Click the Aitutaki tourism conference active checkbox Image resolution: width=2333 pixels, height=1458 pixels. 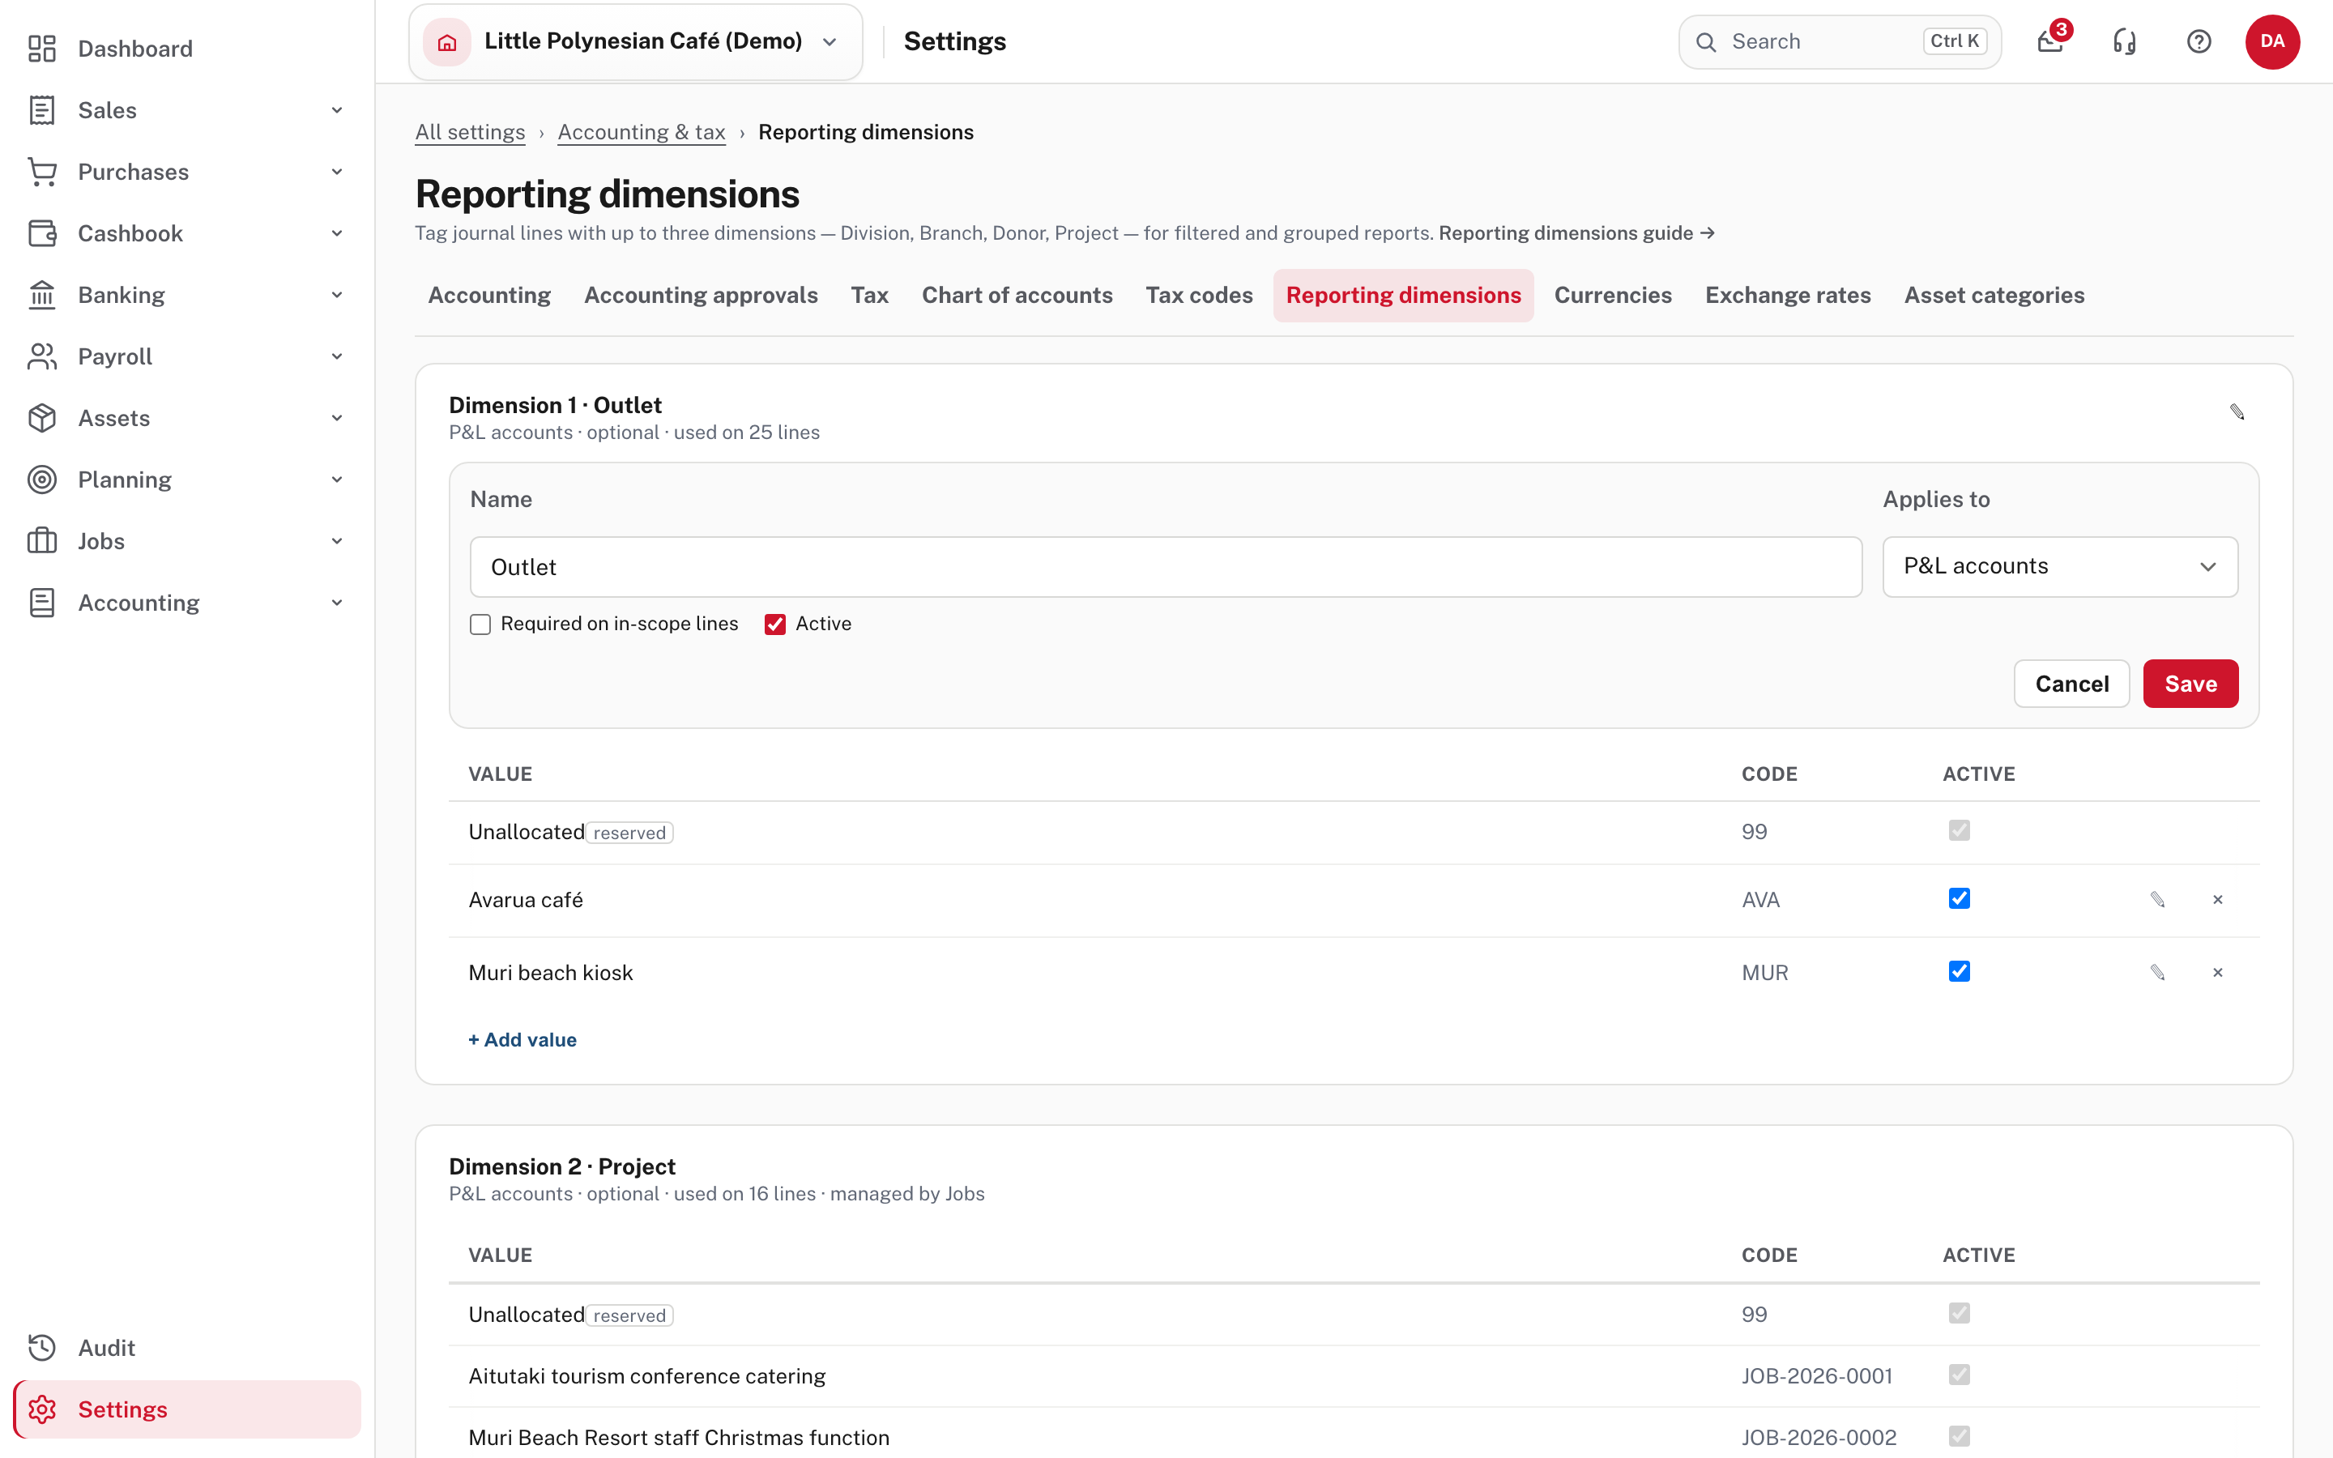[x=1959, y=1374]
